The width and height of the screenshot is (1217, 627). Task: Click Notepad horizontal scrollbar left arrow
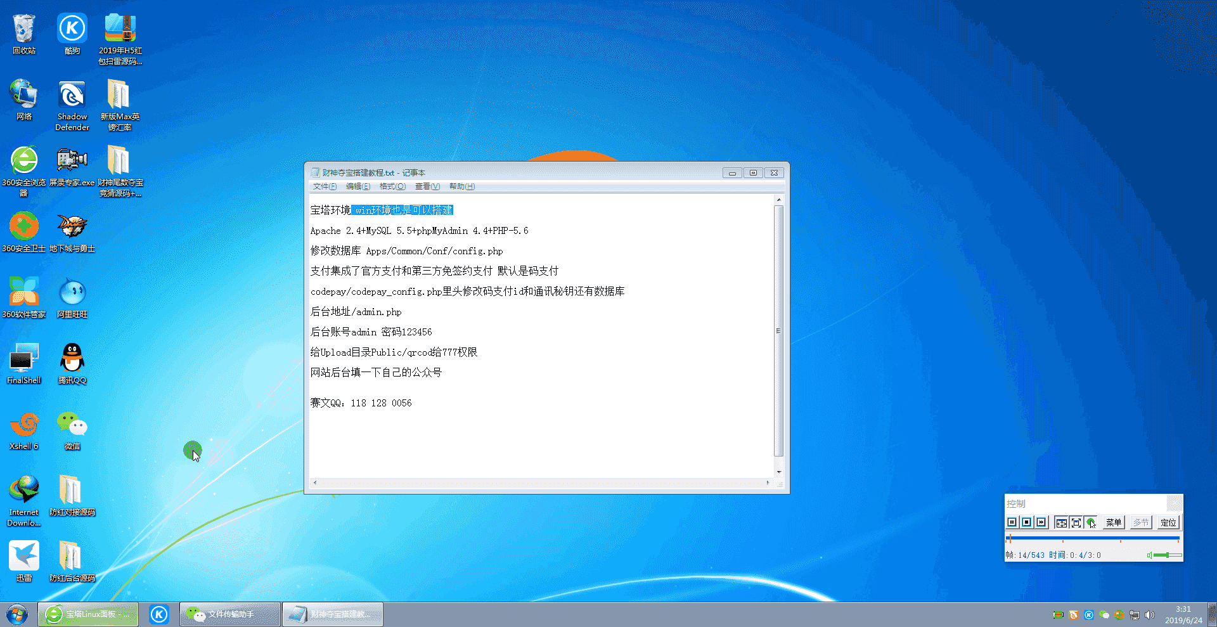click(x=315, y=483)
